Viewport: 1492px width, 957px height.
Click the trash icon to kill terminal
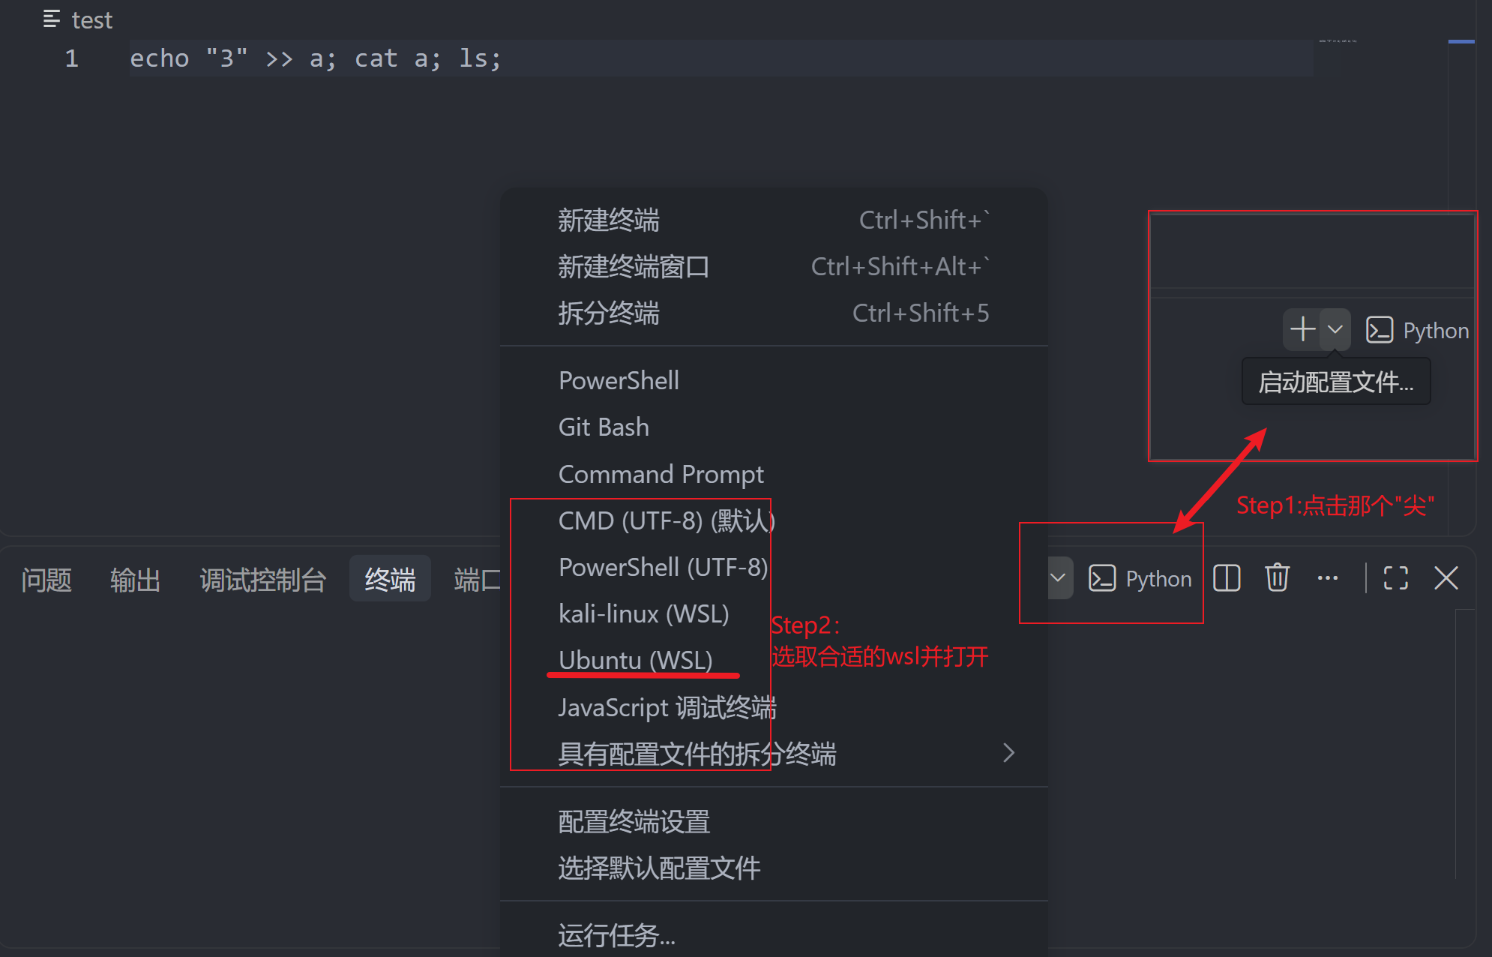pyautogui.click(x=1277, y=578)
